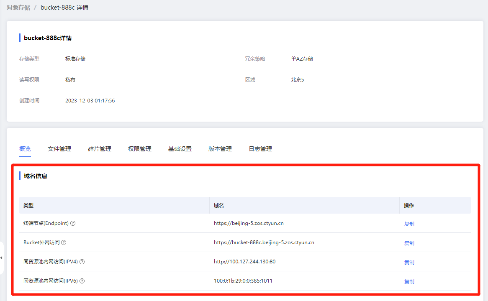Image resolution: width=488 pixels, height=301 pixels.
Task: Open the 碎片管理 tab
Action: point(100,149)
